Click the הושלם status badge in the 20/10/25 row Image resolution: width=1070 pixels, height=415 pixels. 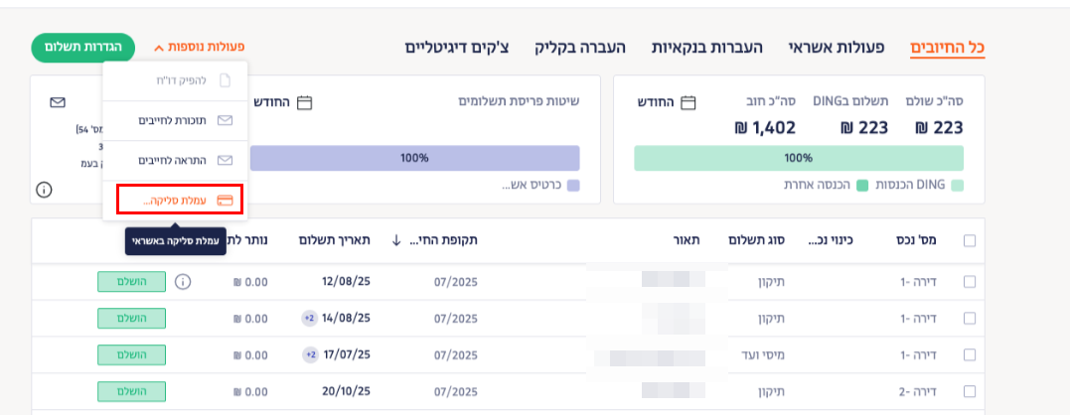(x=131, y=391)
